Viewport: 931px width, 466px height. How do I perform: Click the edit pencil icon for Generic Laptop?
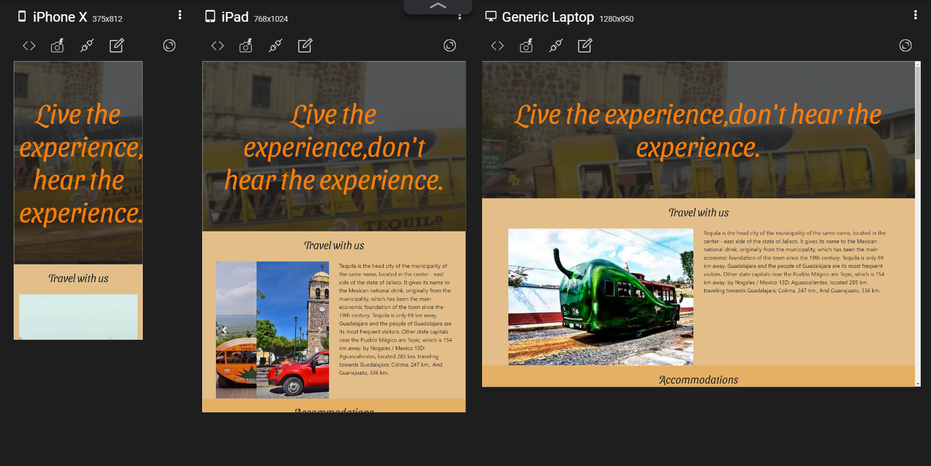[x=585, y=46]
